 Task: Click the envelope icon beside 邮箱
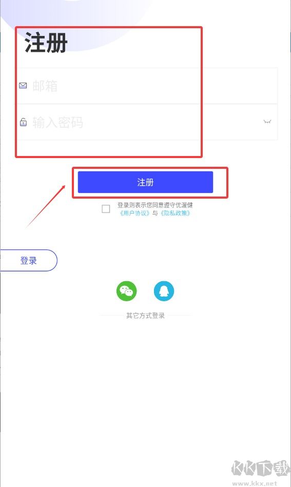point(23,85)
